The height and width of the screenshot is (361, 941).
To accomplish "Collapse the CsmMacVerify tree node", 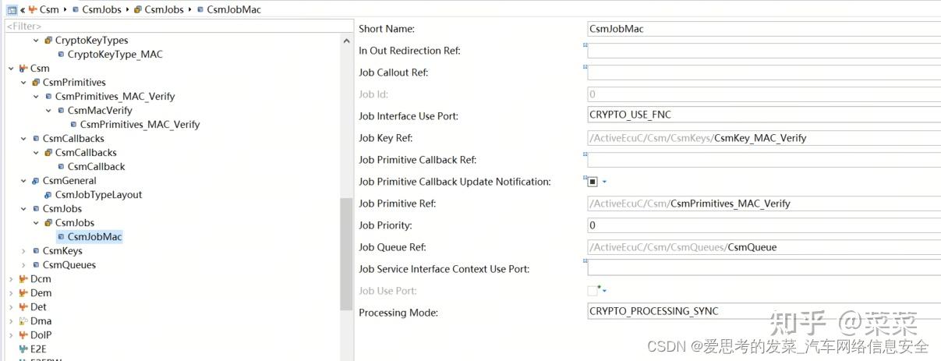I will point(48,111).
